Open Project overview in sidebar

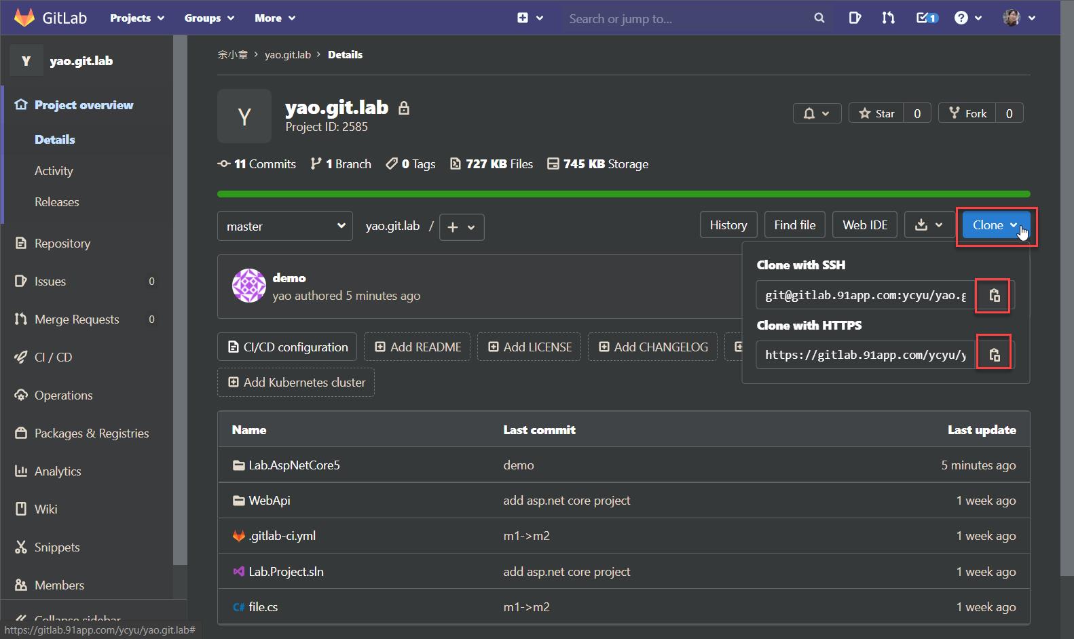84,105
